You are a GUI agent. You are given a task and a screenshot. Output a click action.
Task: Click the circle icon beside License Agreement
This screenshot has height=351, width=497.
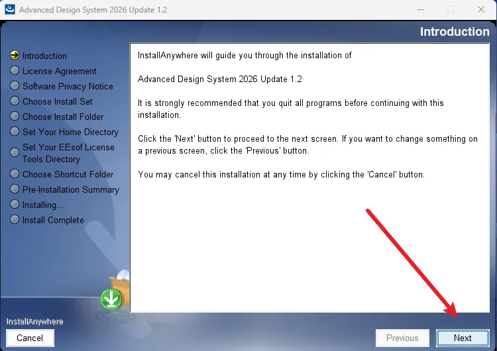15,70
